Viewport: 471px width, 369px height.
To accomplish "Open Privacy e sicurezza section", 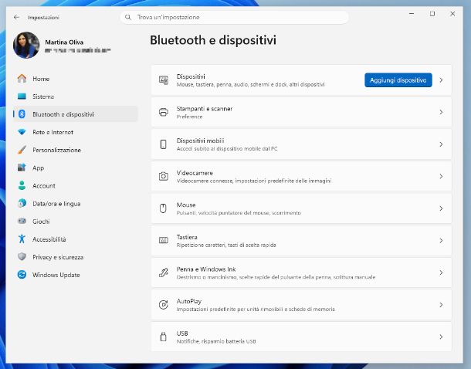I will point(76,257).
